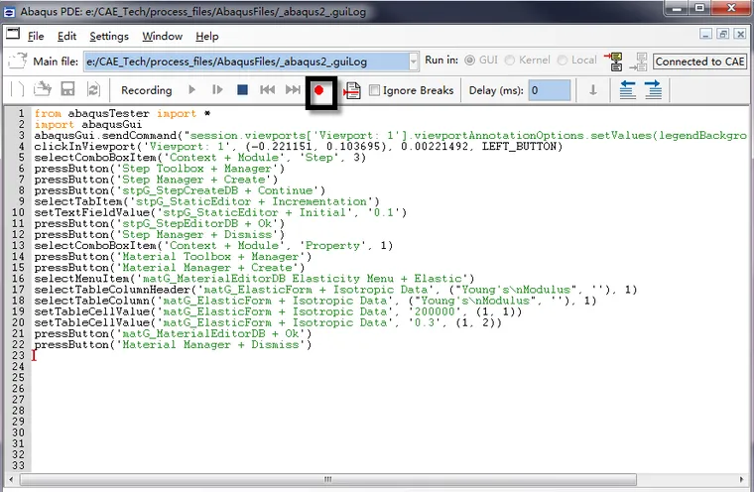
Task: Click line 21 'matG_MaterialEditorDB + Ok'
Action: click(x=173, y=333)
